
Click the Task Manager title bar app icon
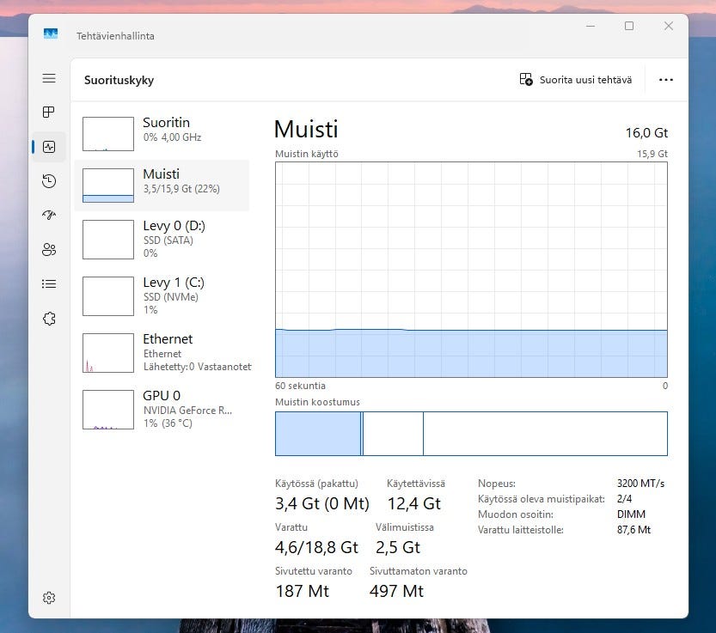click(x=51, y=35)
